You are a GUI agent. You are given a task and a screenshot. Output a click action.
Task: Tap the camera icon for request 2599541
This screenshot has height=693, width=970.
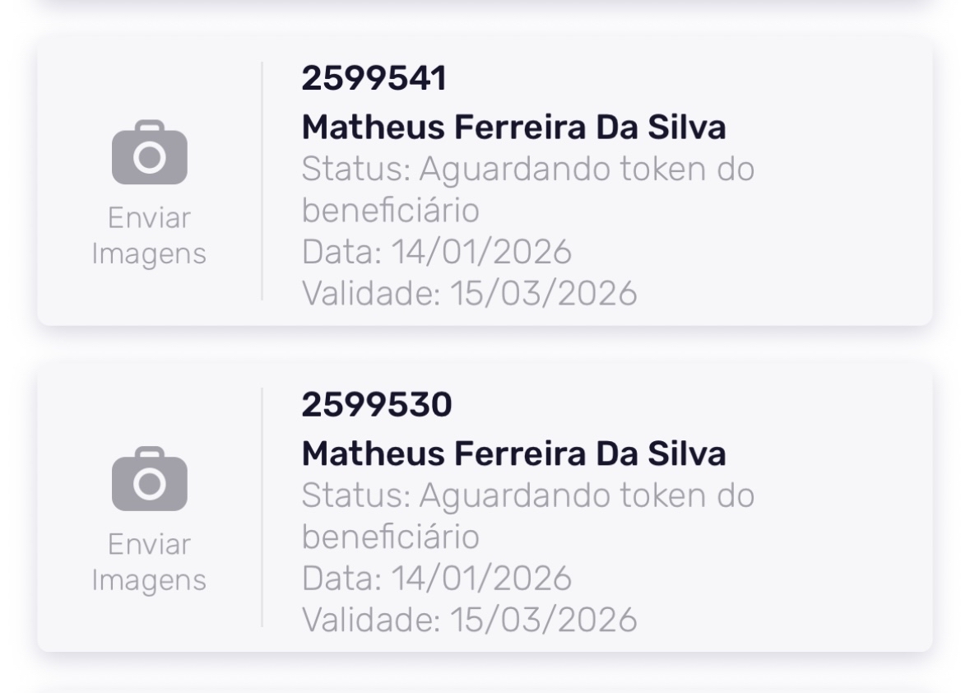coord(149,154)
